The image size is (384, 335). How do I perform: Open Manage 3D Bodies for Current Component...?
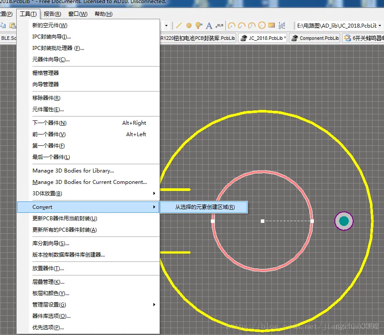(88, 182)
